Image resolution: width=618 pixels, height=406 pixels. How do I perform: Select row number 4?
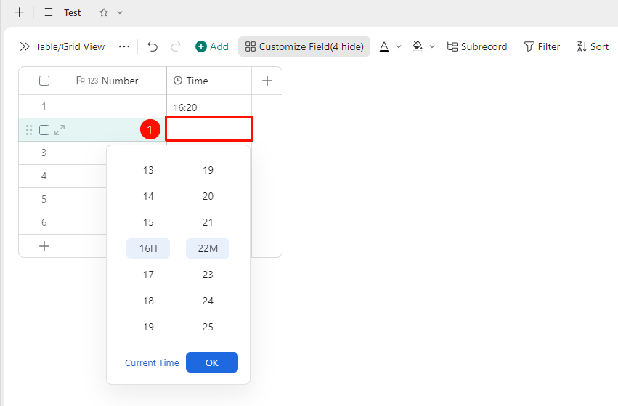click(x=44, y=176)
